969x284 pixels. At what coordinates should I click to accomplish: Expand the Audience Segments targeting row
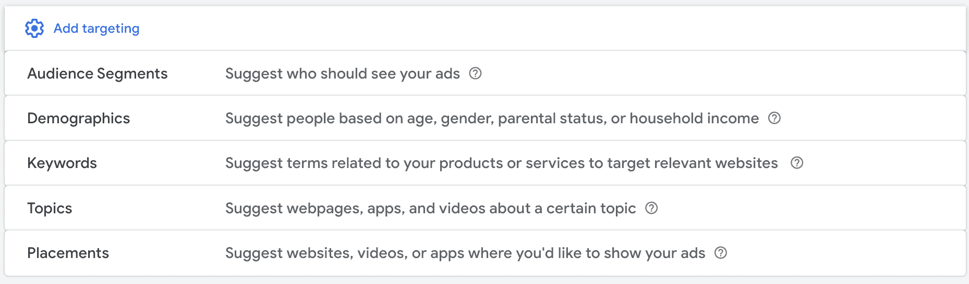point(485,73)
